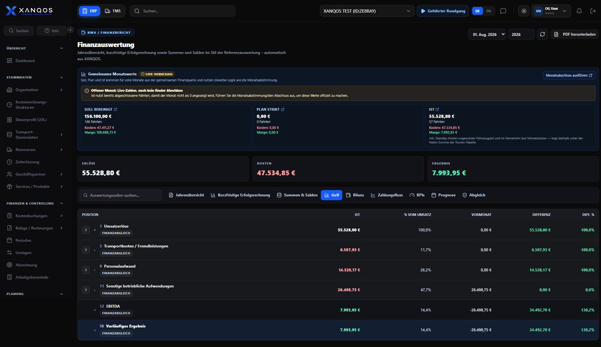601x347 pixels.
Task: Select the DE language option
Action: coord(478,11)
